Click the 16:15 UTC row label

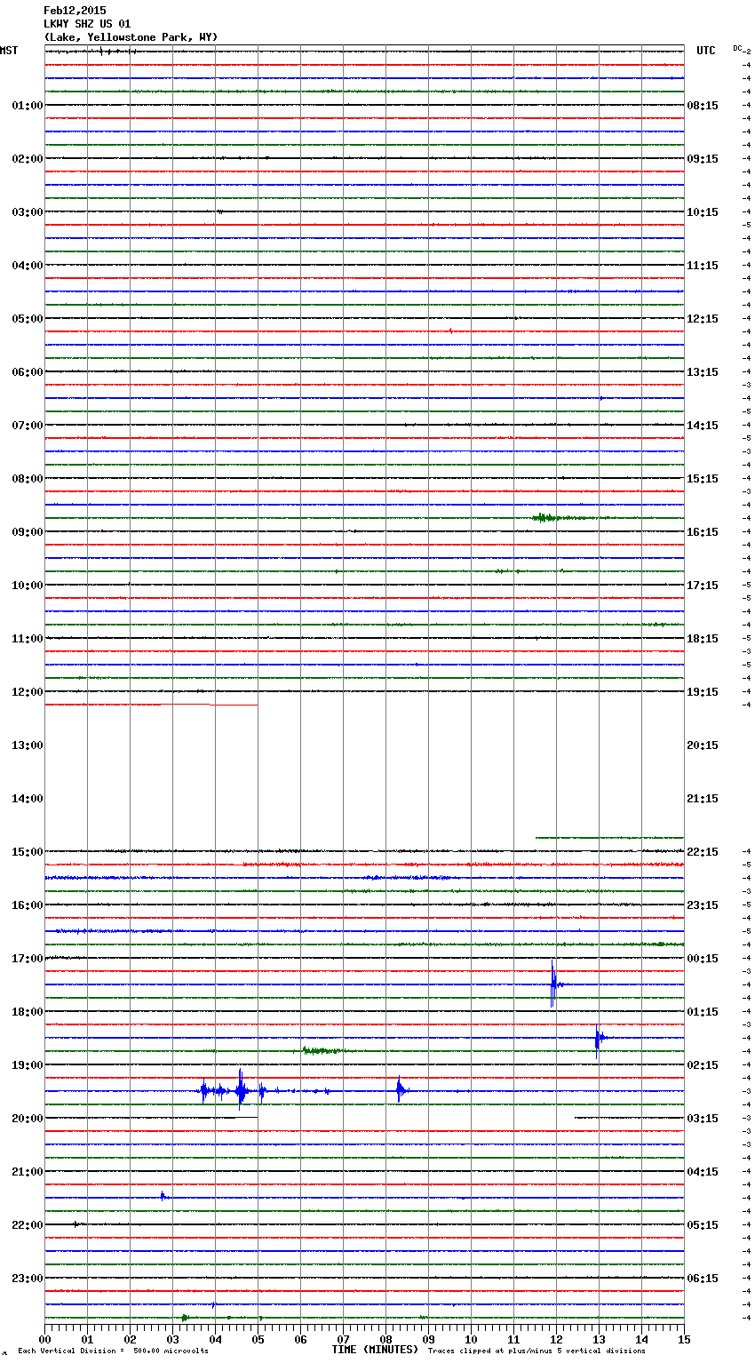coord(703,532)
